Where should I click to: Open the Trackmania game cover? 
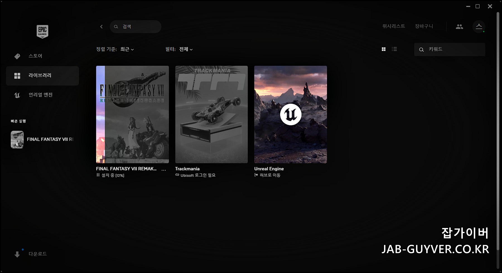pyautogui.click(x=211, y=114)
